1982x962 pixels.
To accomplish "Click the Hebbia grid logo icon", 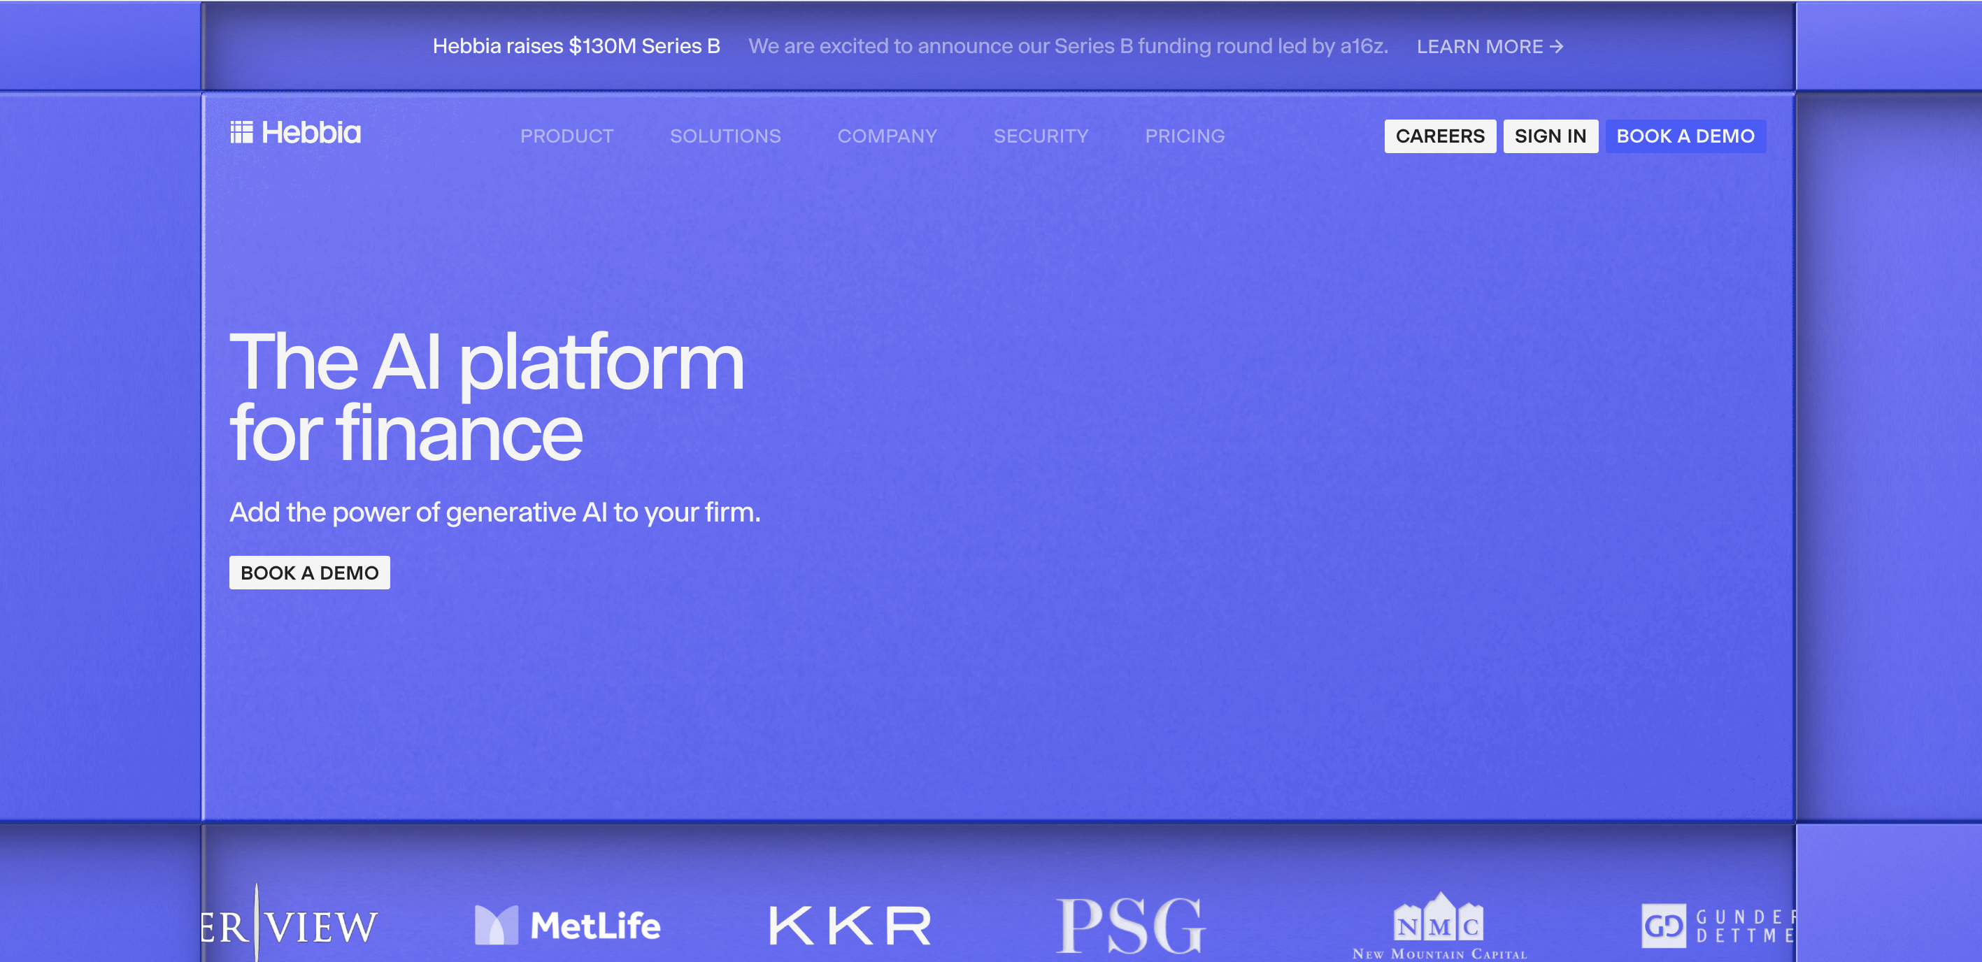I will click(x=241, y=132).
